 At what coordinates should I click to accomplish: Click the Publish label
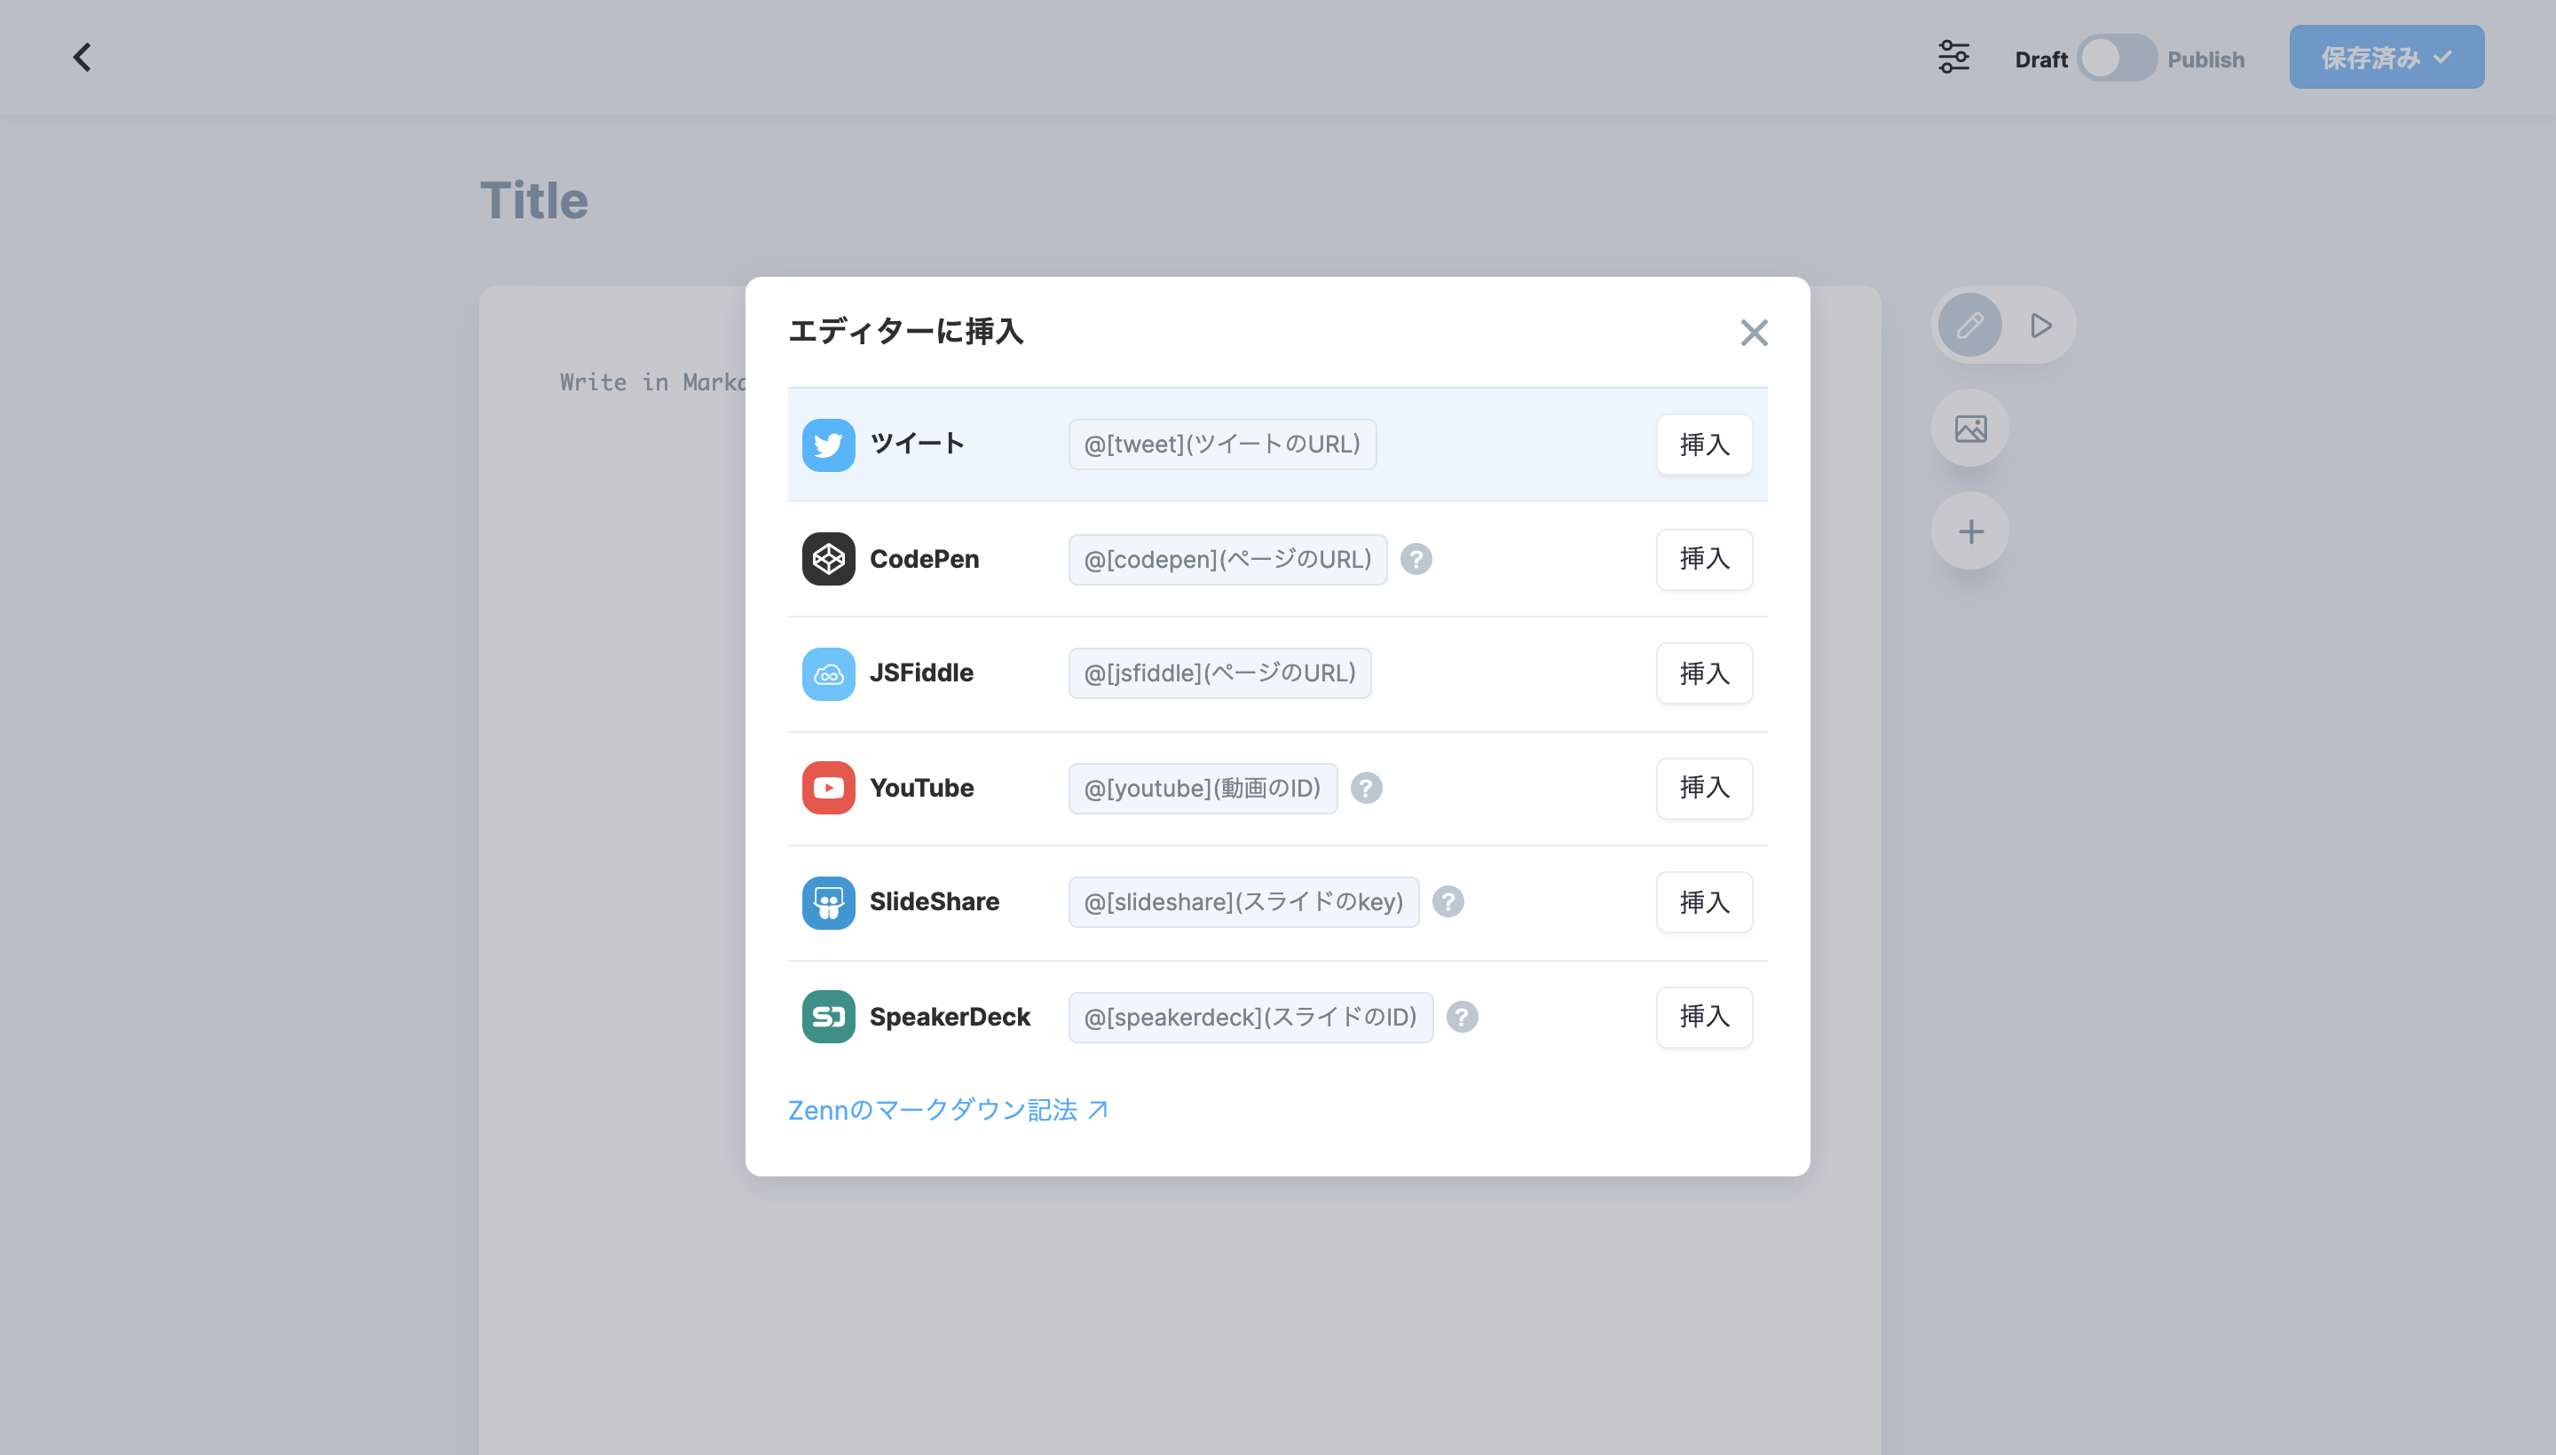tap(2205, 59)
